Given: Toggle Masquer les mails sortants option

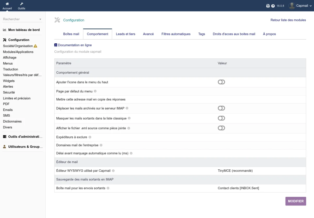Looking at the screenshot, I should pyautogui.click(x=221, y=118).
